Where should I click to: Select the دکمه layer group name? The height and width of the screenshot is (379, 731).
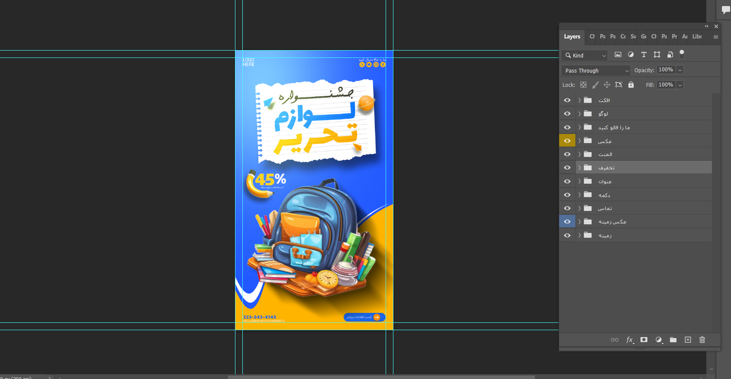pyautogui.click(x=604, y=195)
